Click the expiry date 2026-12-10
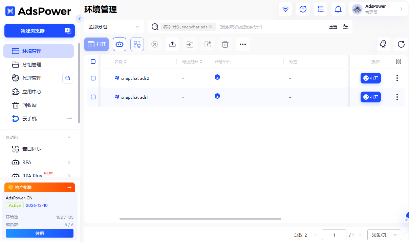Viewport: 409px width, 243px height. [37, 205]
